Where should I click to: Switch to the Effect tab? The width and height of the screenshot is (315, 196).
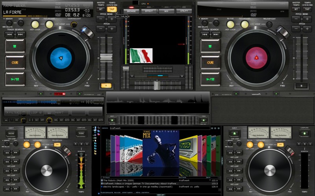tap(149, 11)
